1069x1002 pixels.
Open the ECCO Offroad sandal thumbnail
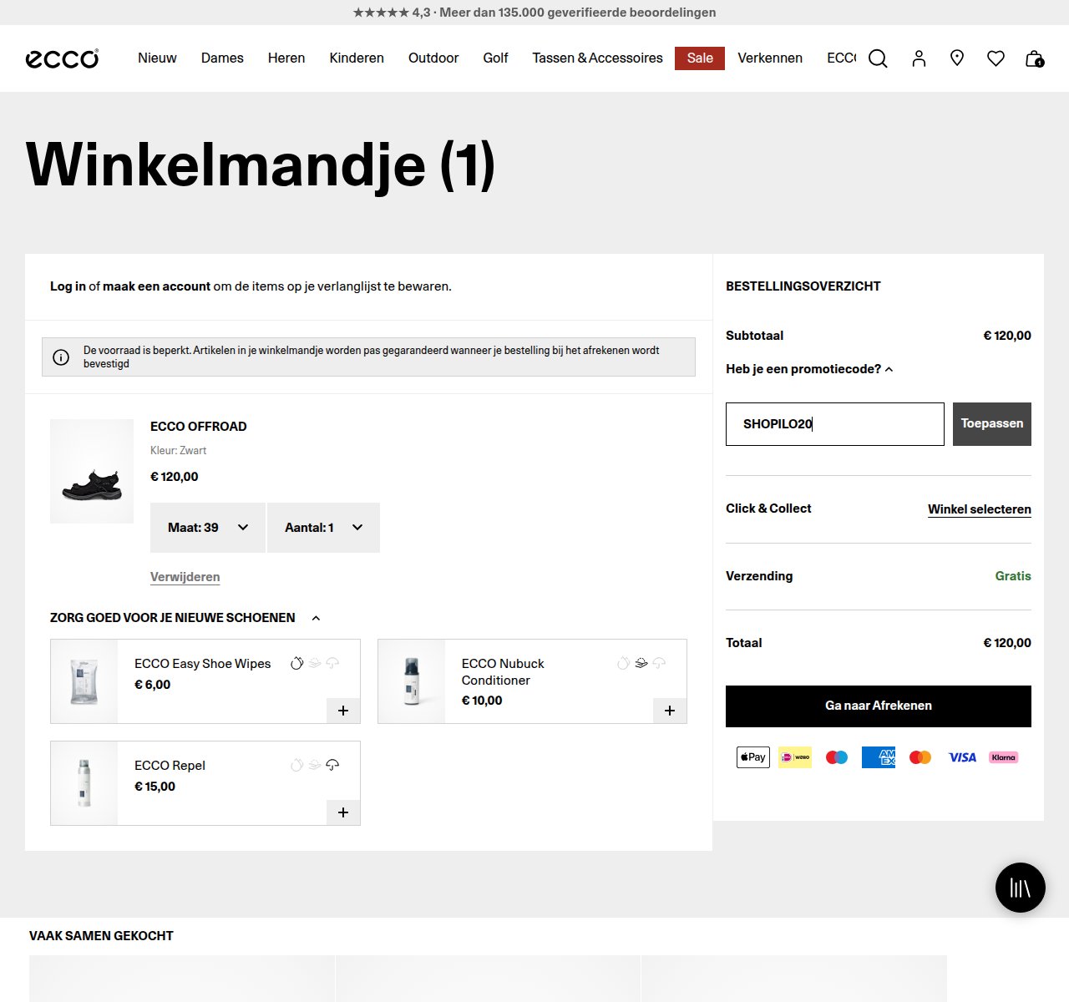(92, 471)
